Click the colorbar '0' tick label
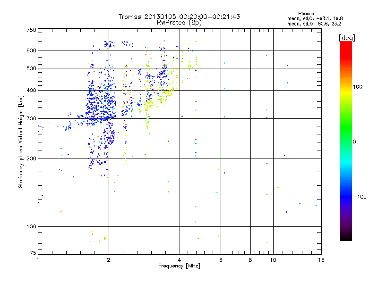 354,142
